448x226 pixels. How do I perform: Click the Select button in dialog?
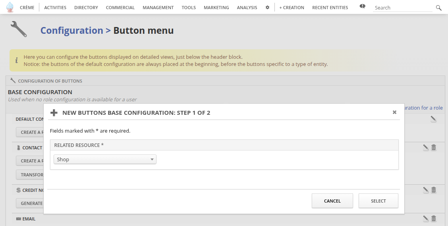(378, 201)
